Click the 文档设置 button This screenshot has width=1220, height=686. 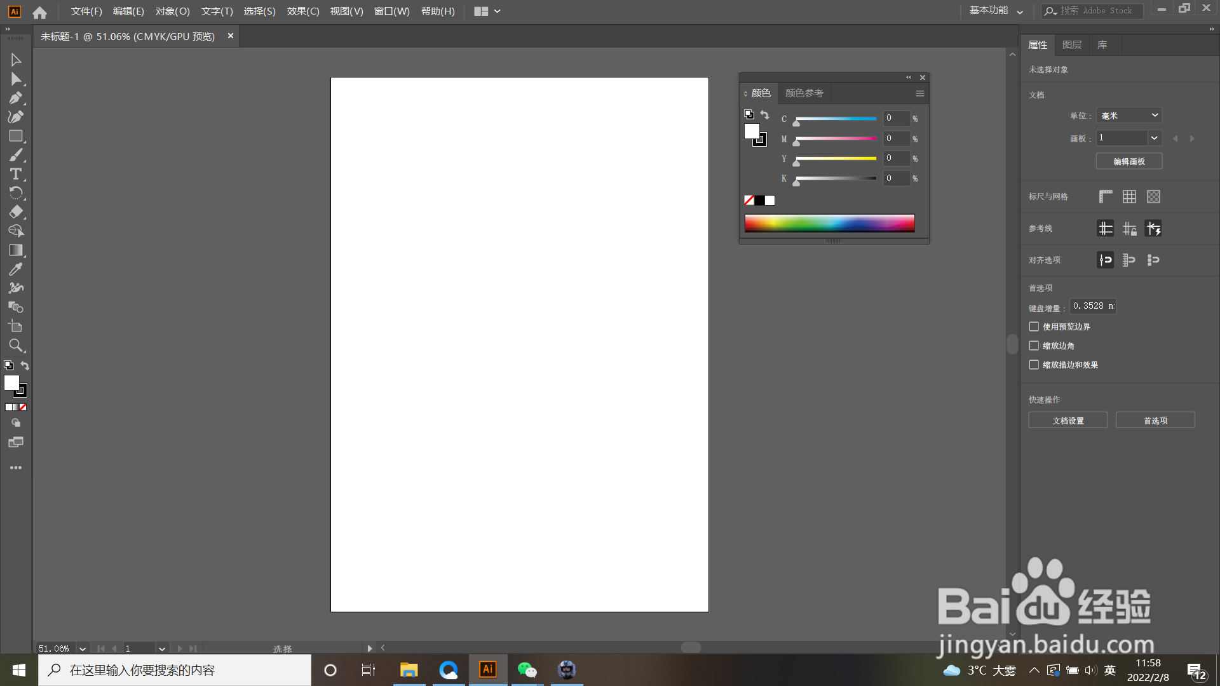coord(1067,420)
